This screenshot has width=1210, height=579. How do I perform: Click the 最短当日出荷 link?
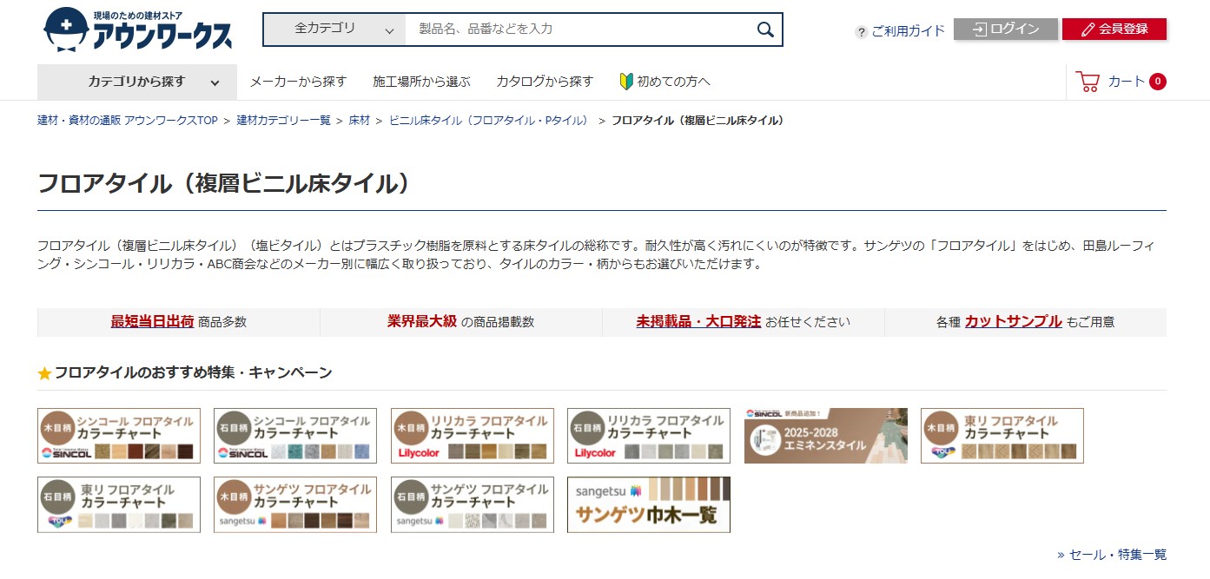tap(152, 321)
